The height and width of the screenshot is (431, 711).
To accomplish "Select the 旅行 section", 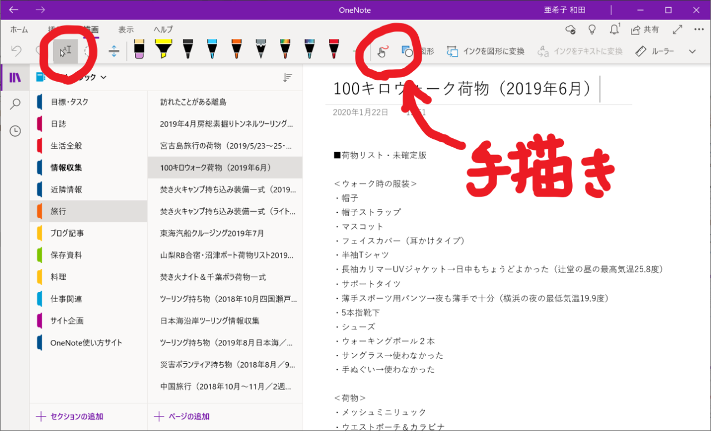I will point(88,212).
